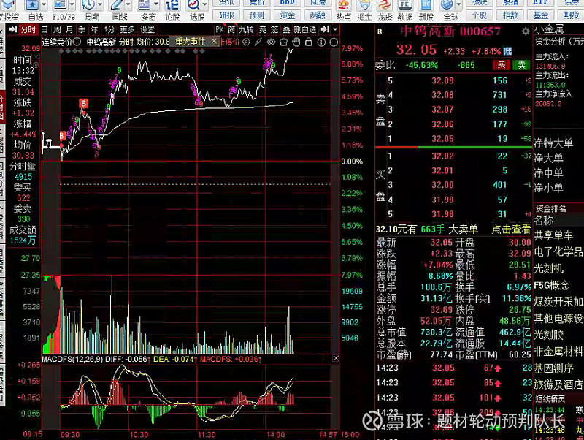Switch to the 周 weekly chart tab
The height and width of the screenshot is (440, 584).
pyautogui.click(x=57, y=29)
